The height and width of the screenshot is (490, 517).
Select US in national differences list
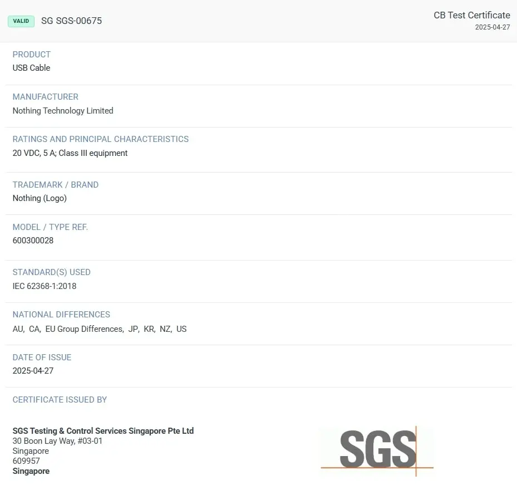[181, 329]
